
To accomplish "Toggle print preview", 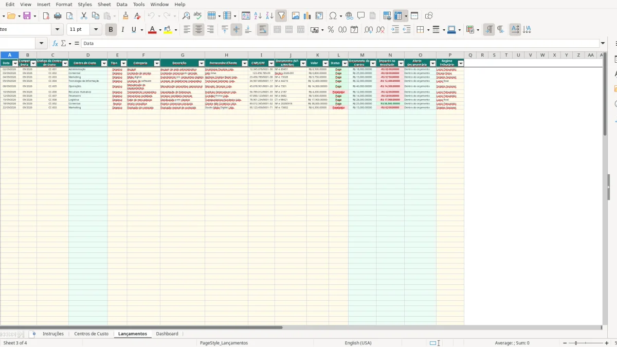I will pos(69,16).
